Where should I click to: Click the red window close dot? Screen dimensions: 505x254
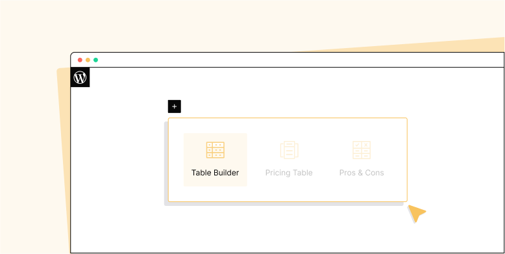point(80,60)
